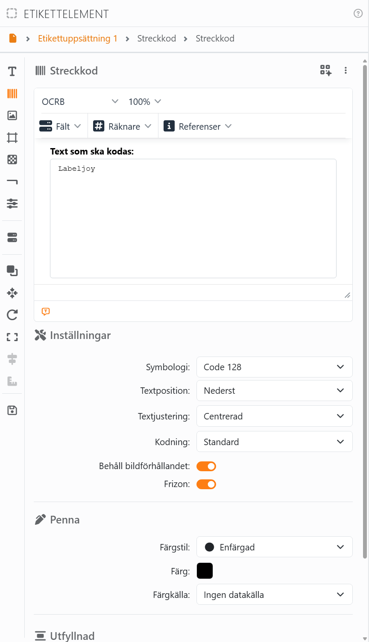Open the Symbologi Code 128 dropdown
369x642 pixels.
(x=274, y=367)
